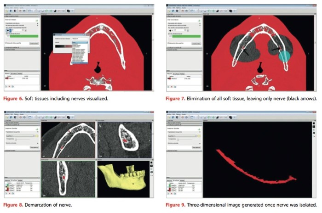Open the surface selector dropdown in Figure 8
The height and width of the screenshot is (213, 322).
(19, 136)
